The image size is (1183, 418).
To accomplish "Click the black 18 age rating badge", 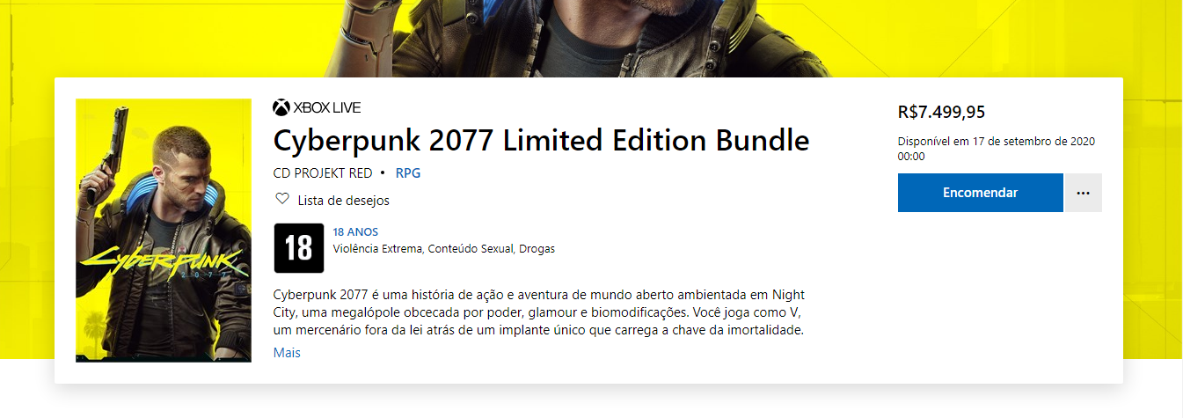I will pyautogui.click(x=299, y=248).
